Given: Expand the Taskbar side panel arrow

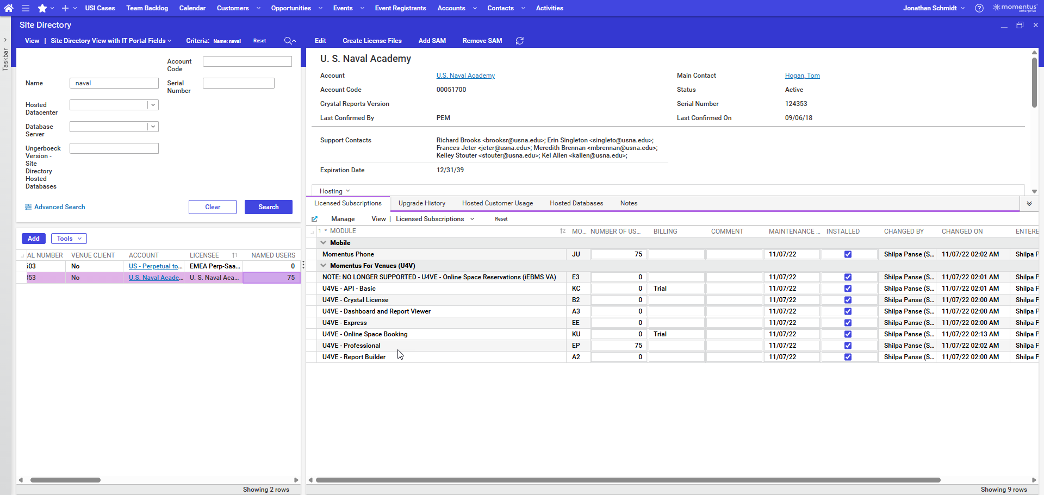Looking at the screenshot, I should coord(5,40).
